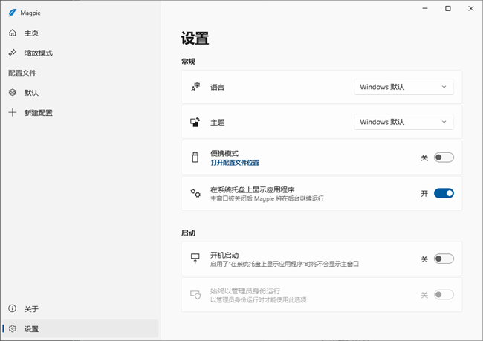The width and height of the screenshot is (483, 341).
Task: Open the 缩放模式 page
Action: (x=38, y=53)
